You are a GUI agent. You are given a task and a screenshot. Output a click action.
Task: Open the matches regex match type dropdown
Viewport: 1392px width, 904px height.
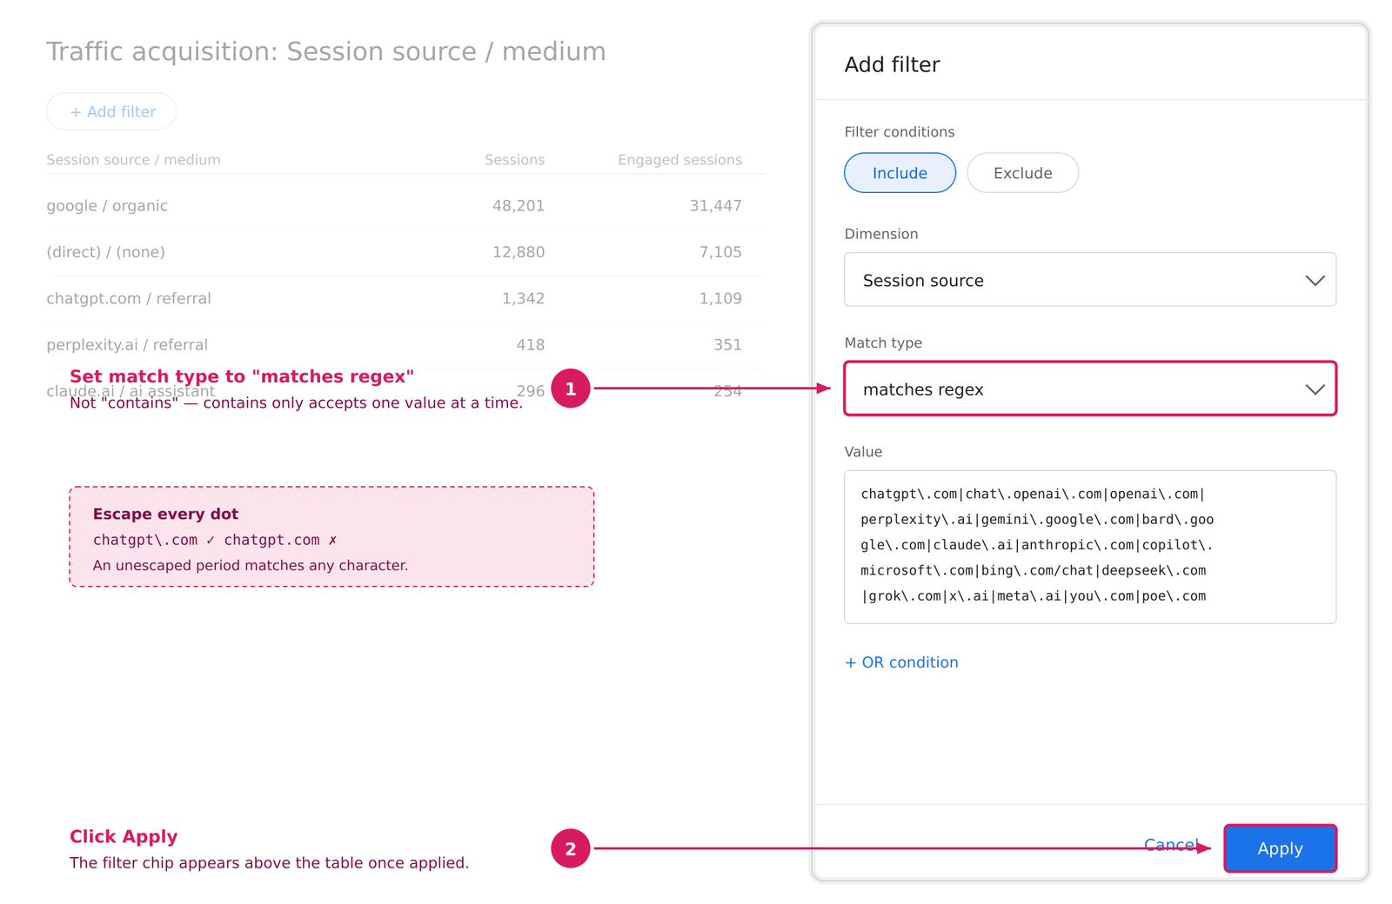(x=1089, y=389)
